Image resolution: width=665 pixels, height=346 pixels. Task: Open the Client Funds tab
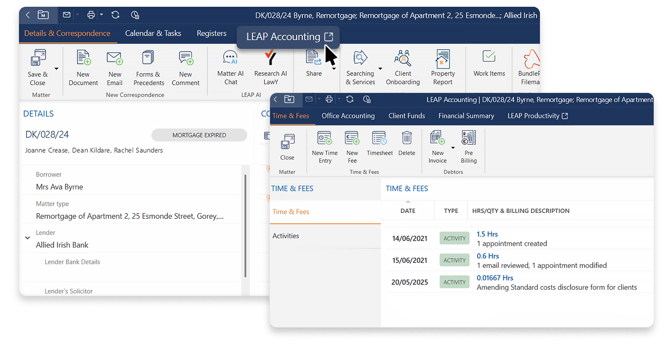[407, 116]
